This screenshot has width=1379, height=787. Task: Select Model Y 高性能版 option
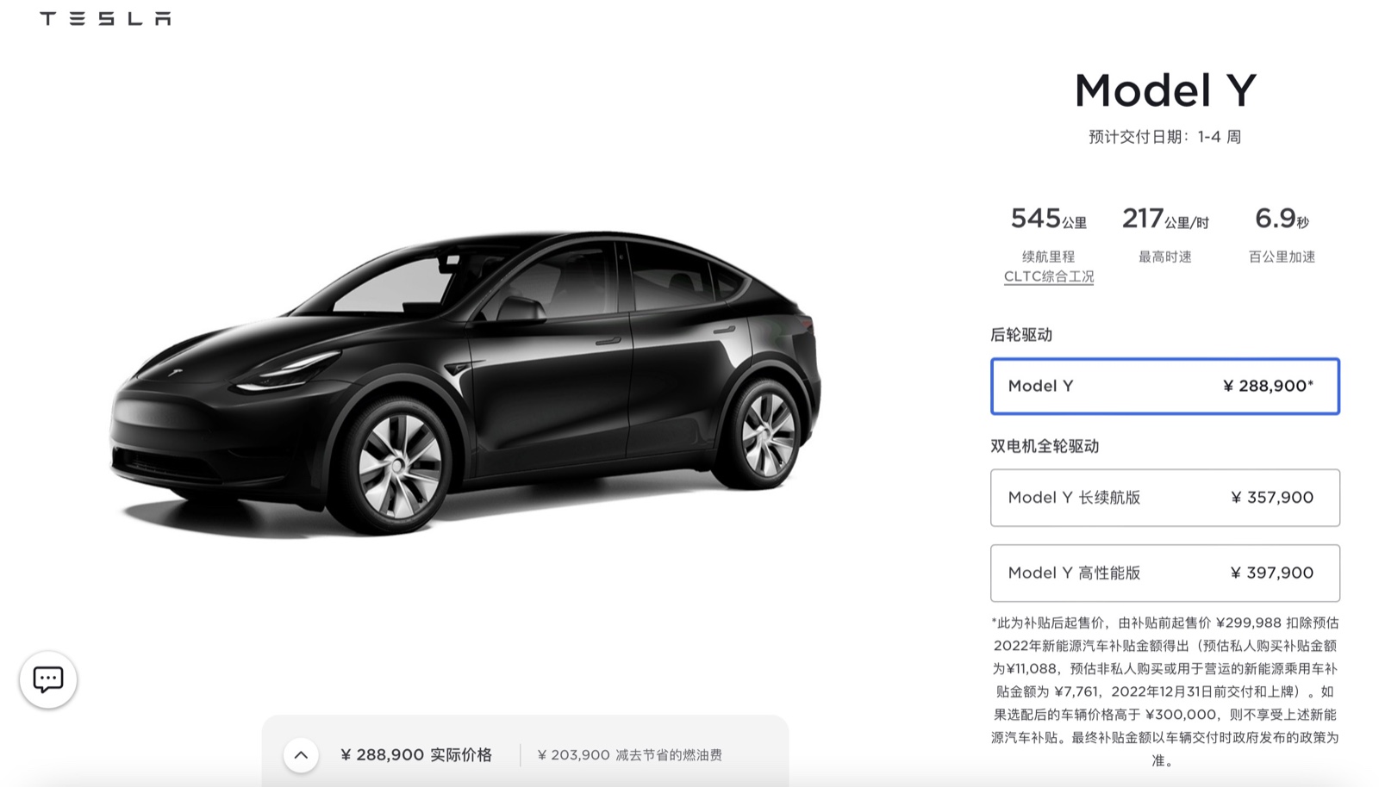coord(1165,573)
